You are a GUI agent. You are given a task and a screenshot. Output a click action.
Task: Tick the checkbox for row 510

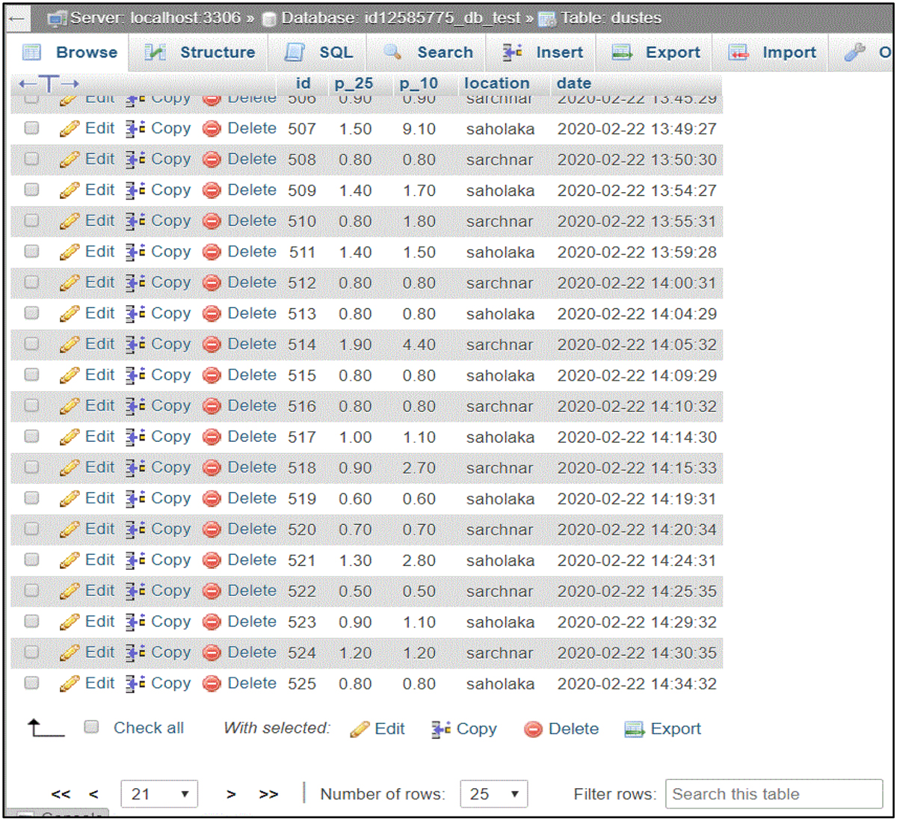point(31,221)
